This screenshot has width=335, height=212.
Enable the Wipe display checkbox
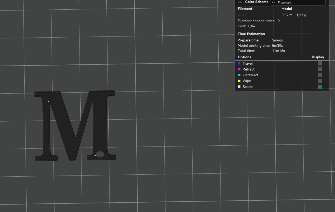coord(320,81)
